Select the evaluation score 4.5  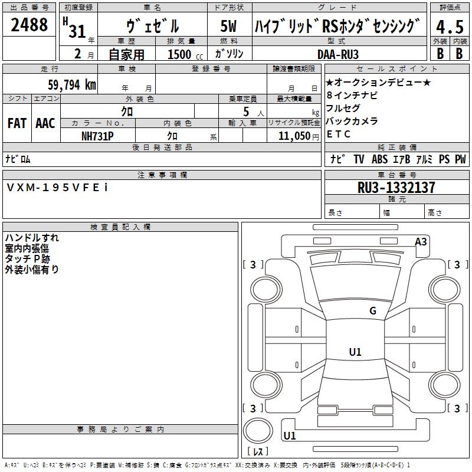[x=450, y=27]
